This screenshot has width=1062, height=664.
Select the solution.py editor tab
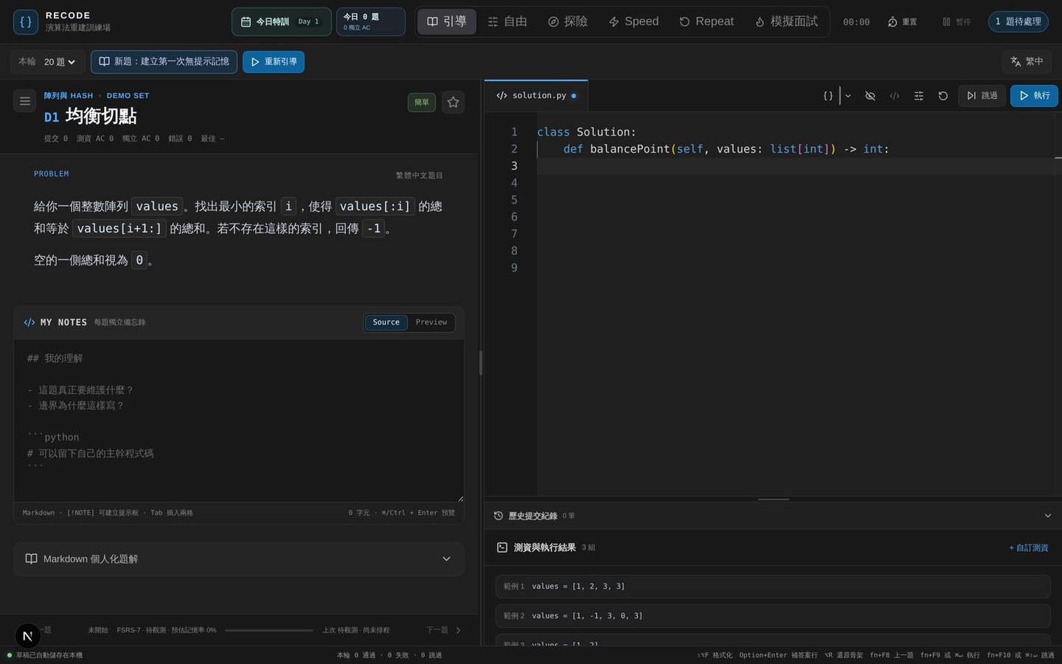pyautogui.click(x=536, y=96)
